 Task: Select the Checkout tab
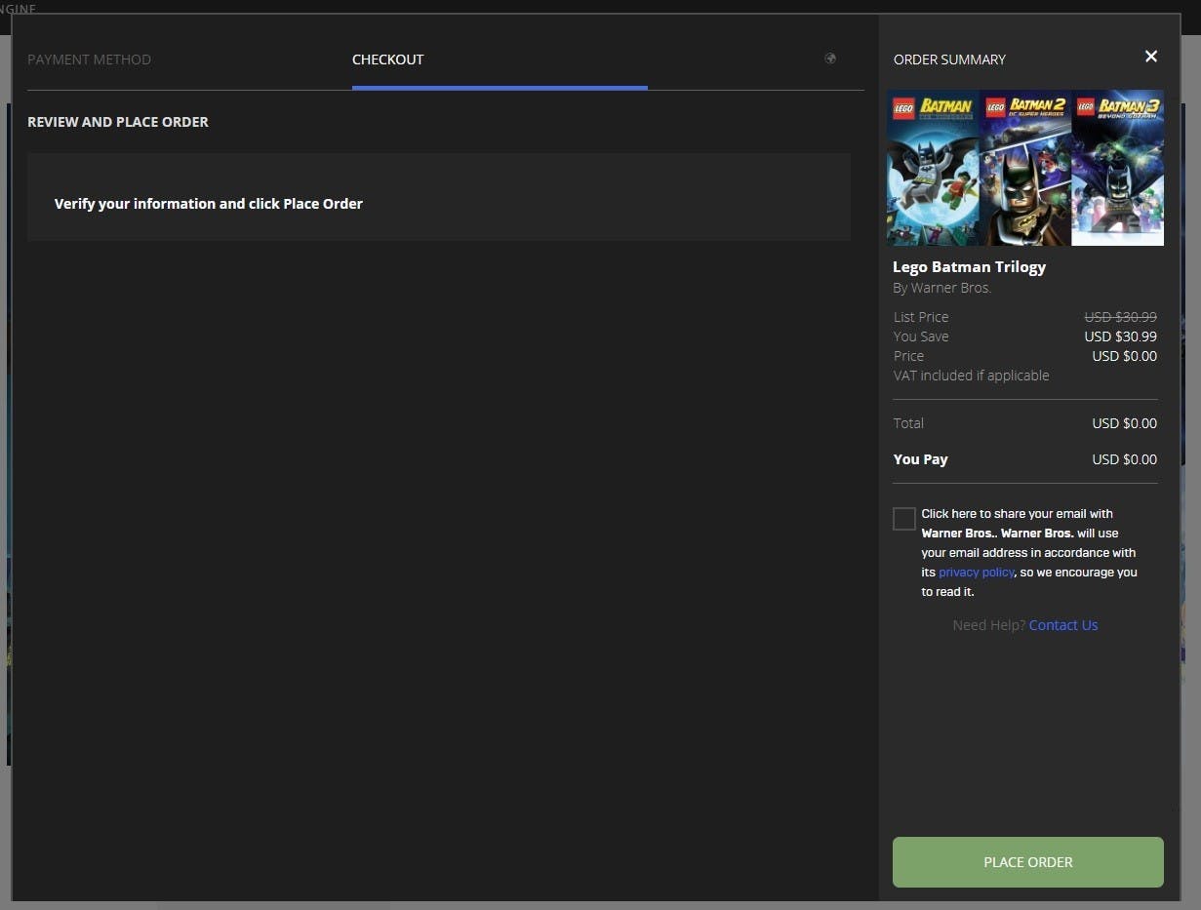point(388,59)
